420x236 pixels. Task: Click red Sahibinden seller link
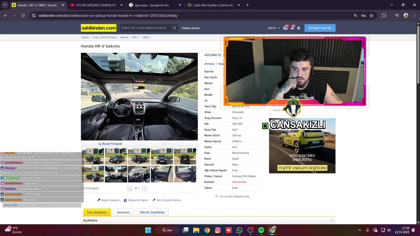click(239, 182)
